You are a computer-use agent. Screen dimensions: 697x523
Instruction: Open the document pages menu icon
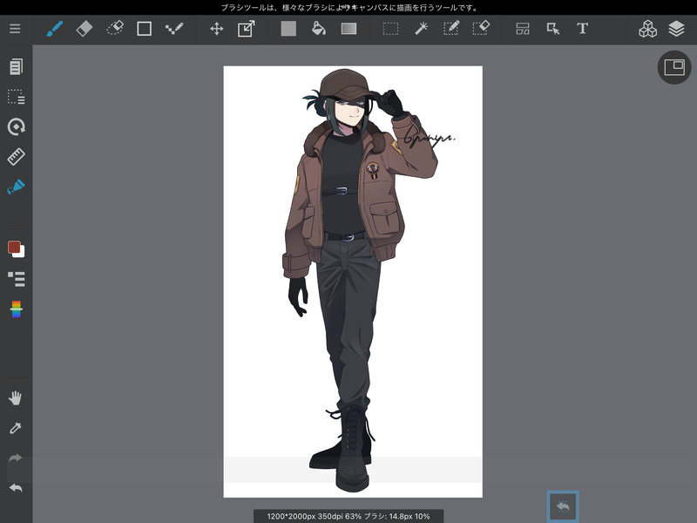(16, 67)
